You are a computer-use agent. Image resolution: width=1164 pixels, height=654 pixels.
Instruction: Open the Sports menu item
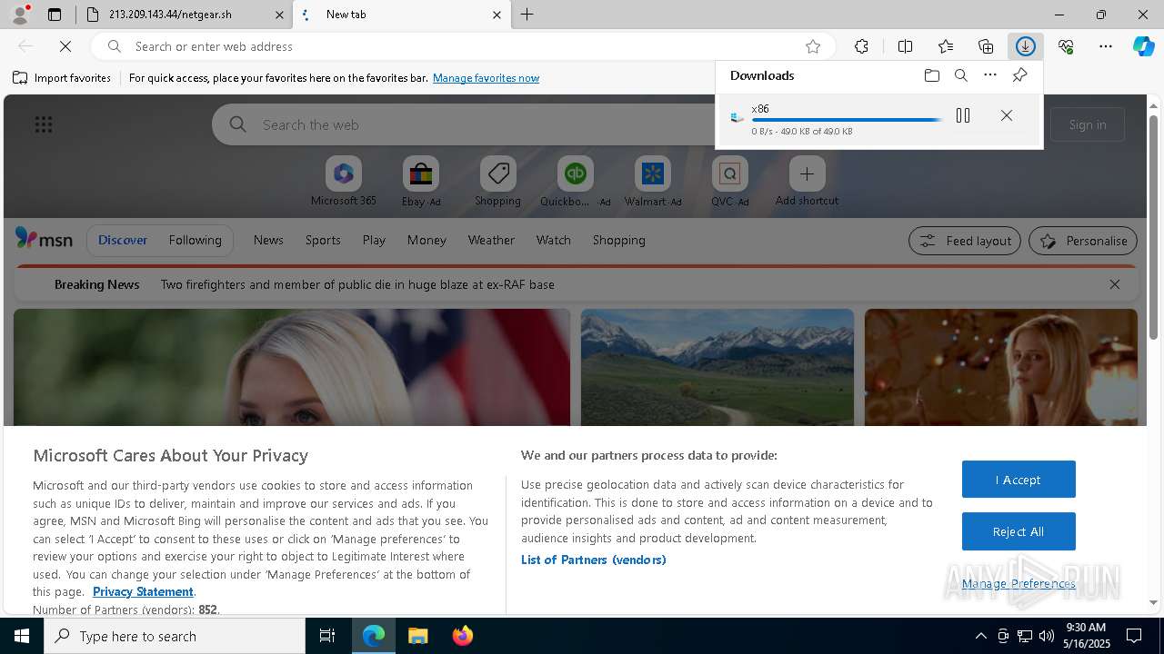(x=323, y=240)
